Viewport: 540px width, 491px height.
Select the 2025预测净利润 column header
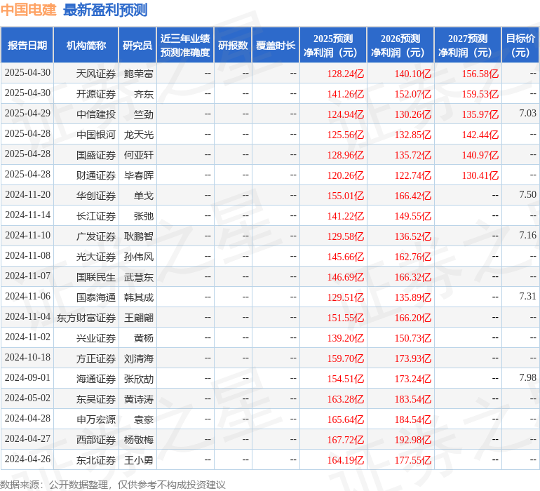pyautogui.click(x=333, y=45)
